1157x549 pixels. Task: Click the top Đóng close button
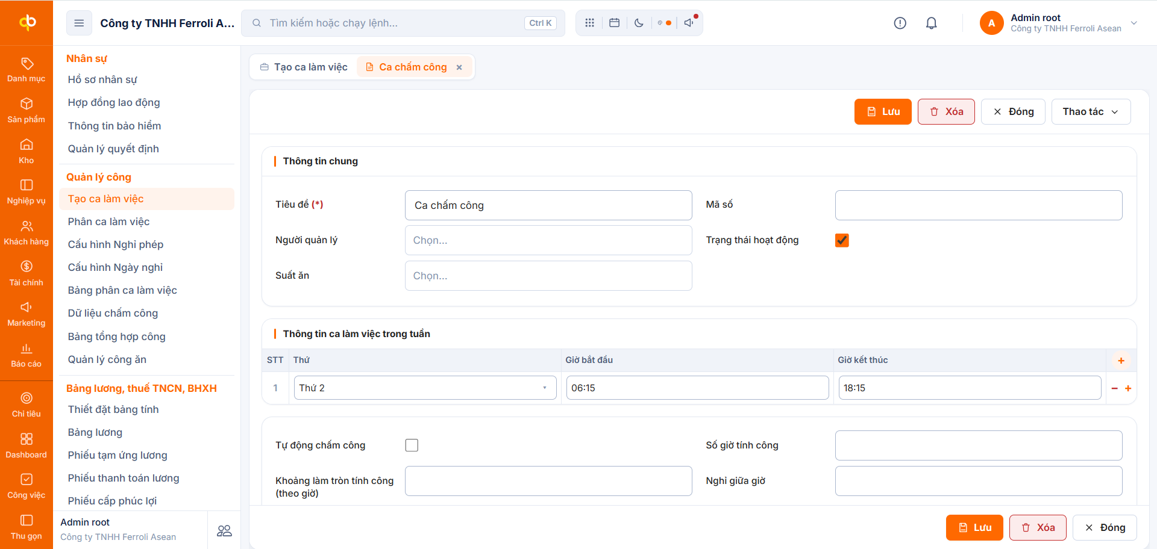pyautogui.click(x=1013, y=111)
